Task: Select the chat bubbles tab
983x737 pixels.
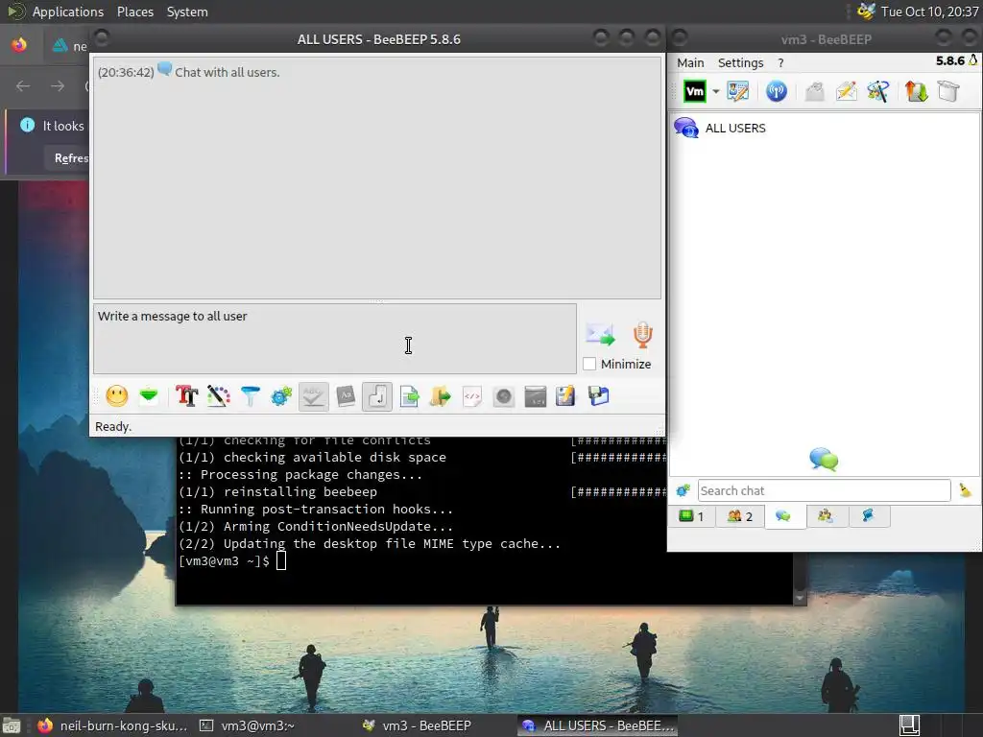Action: (x=783, y=516)
